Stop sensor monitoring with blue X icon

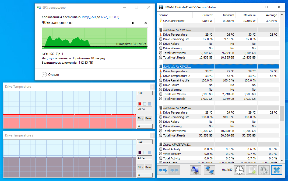(276, 170)
